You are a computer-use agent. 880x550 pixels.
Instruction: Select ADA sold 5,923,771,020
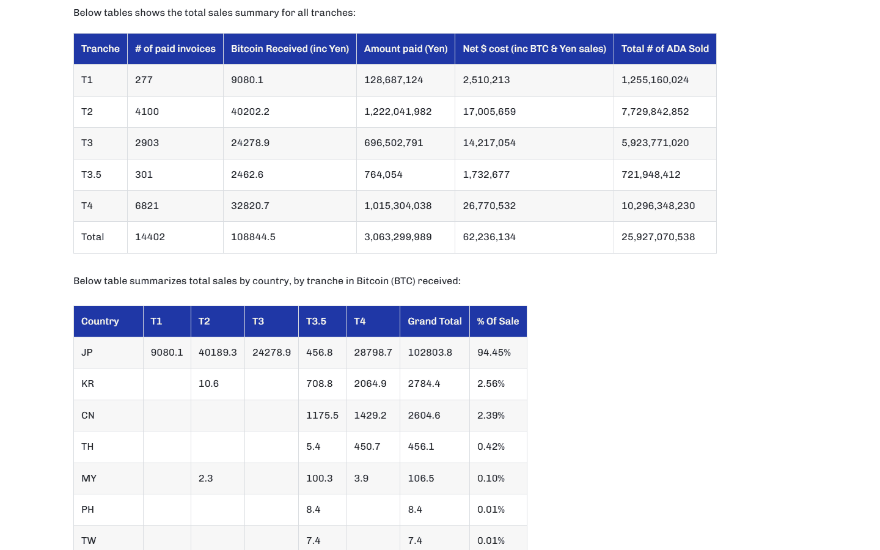coord(655,143)
